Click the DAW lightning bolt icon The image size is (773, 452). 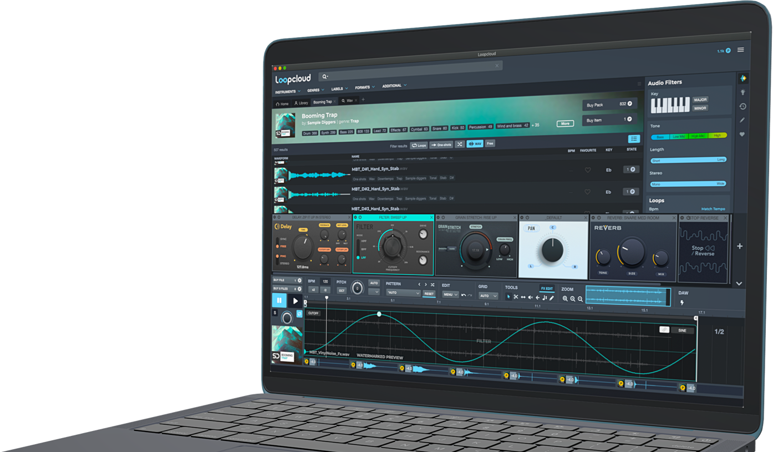tap(682, 303)
